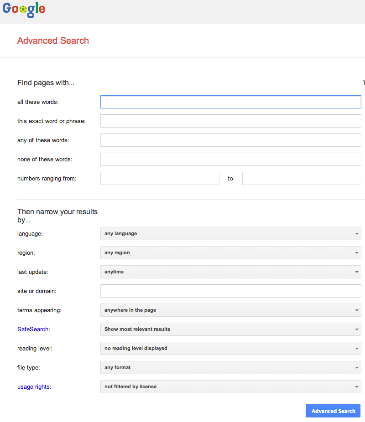Click the "site or domain:" label
The image size is (365, 422).
(x=37, y=291)
